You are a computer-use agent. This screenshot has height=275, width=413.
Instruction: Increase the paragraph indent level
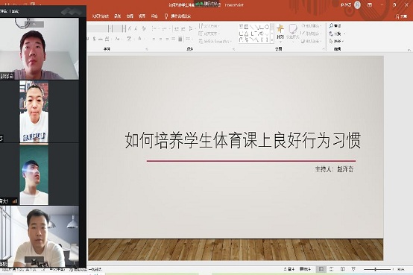point(183,28)
